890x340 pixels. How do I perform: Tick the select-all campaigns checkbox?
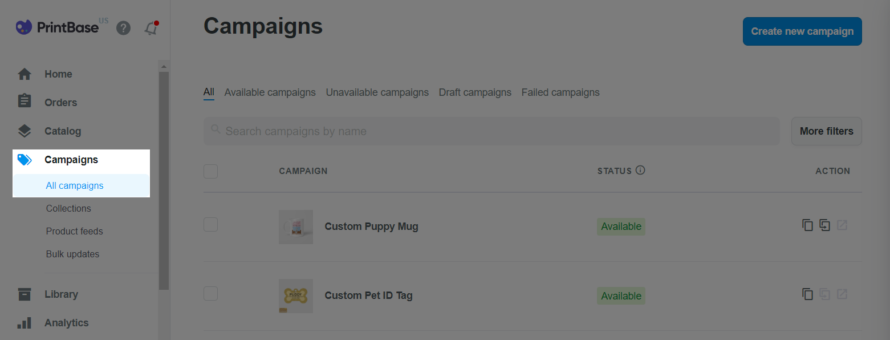(x=211, y=171)
